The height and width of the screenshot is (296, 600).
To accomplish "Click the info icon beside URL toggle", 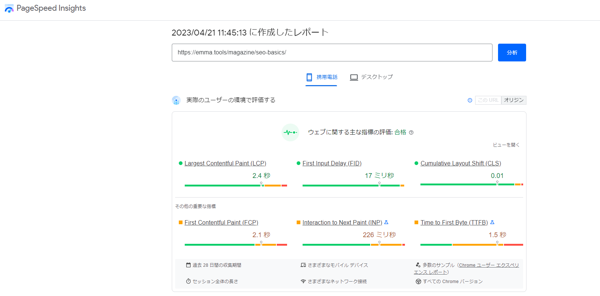I will click(470, 100).
